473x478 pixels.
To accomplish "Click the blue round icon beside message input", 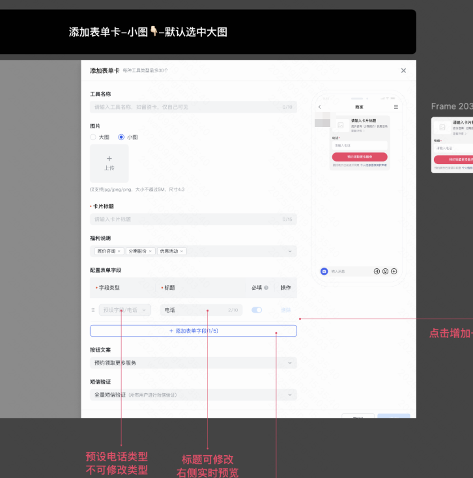I will click(324, 271).
